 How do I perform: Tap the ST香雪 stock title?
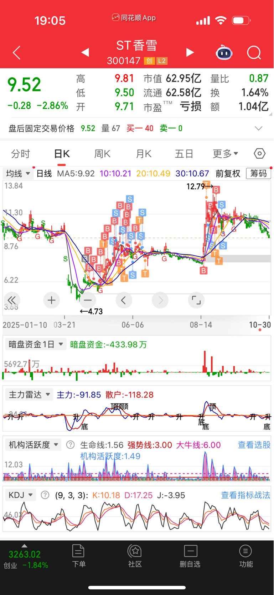(x=137, y=45)
